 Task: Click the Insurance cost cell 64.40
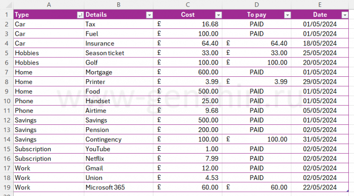187,43
